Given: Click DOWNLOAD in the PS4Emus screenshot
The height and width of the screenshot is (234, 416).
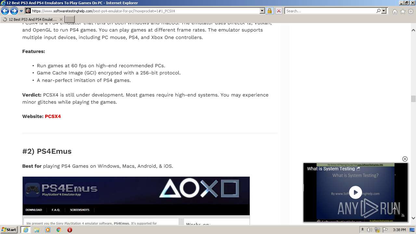Looking at the screenshot, I should tap(34, 210).
